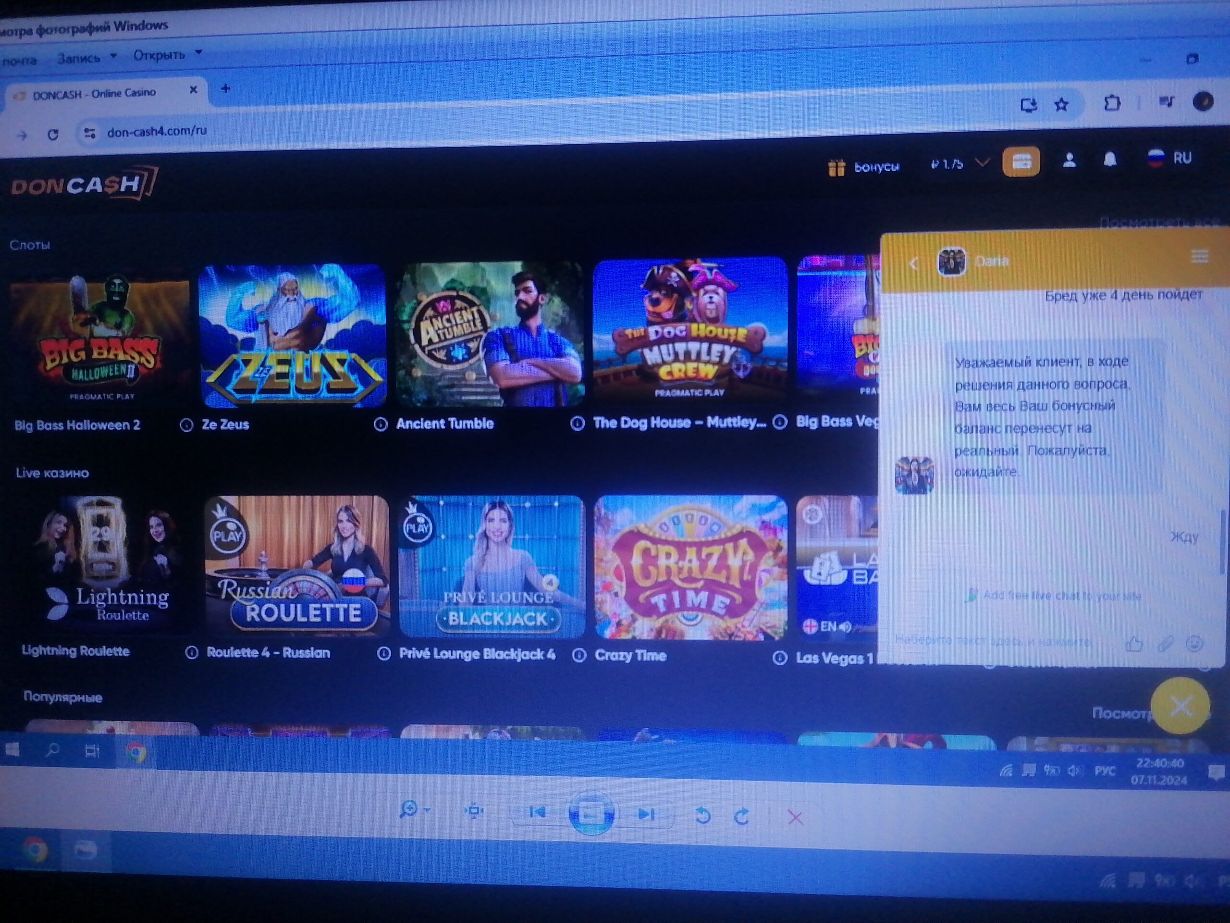Open a new browser tab
The width and height of the screenshot is (1230, 923).
[225, 88]
